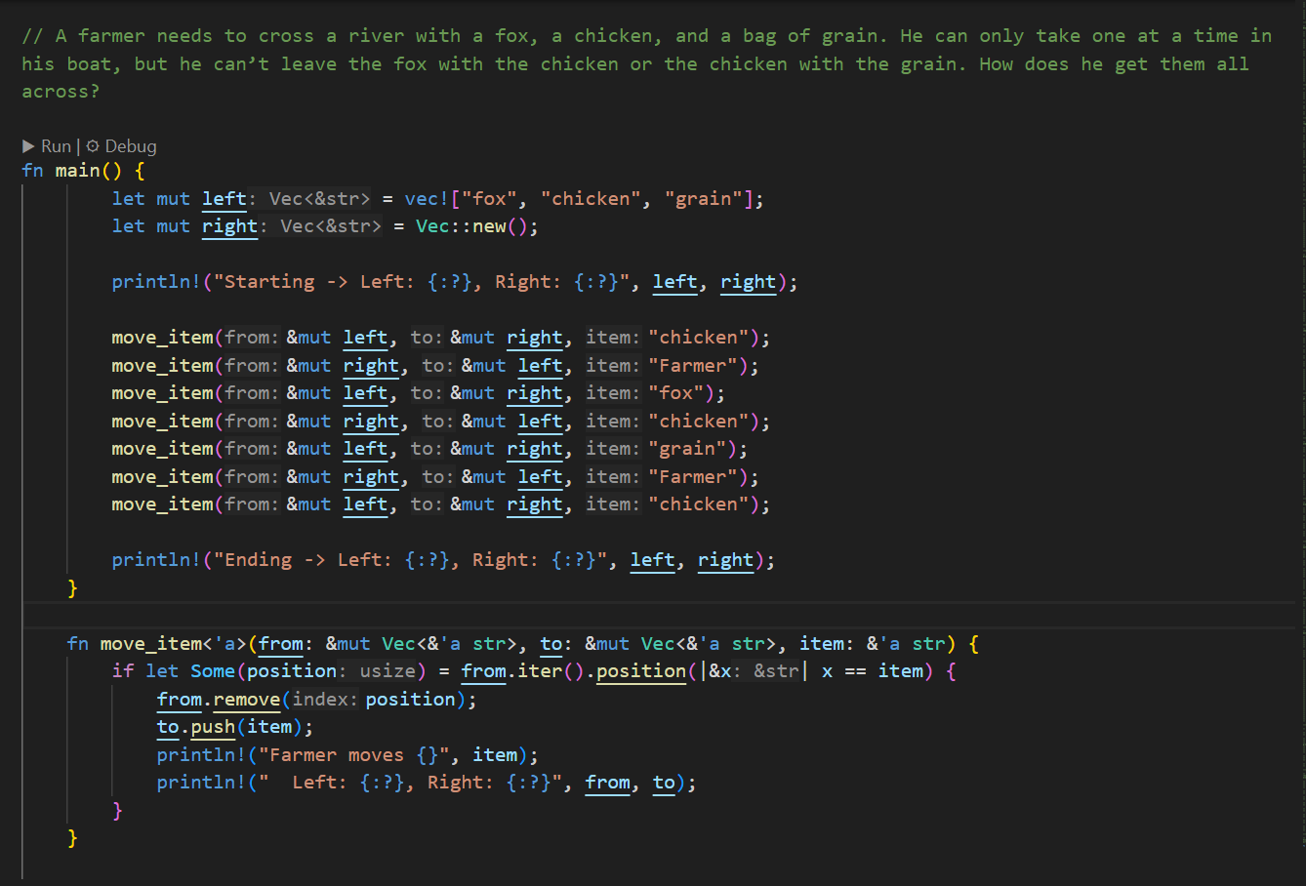Click the push method call on to

213,727
